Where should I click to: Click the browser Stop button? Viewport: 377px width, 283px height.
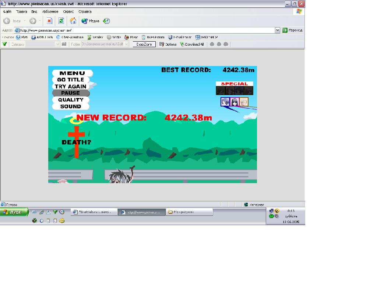point(49,21)
